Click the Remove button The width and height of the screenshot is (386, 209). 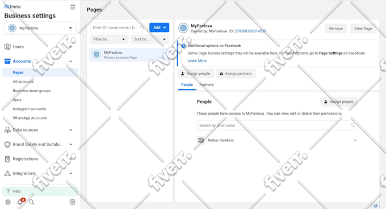tap(336, 28)
